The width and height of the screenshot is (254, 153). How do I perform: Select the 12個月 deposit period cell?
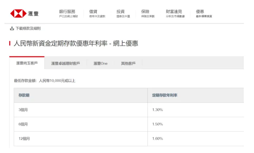(x=24, y=139)
